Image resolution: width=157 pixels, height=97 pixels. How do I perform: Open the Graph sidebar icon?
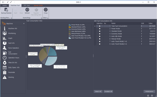[4, 38]
